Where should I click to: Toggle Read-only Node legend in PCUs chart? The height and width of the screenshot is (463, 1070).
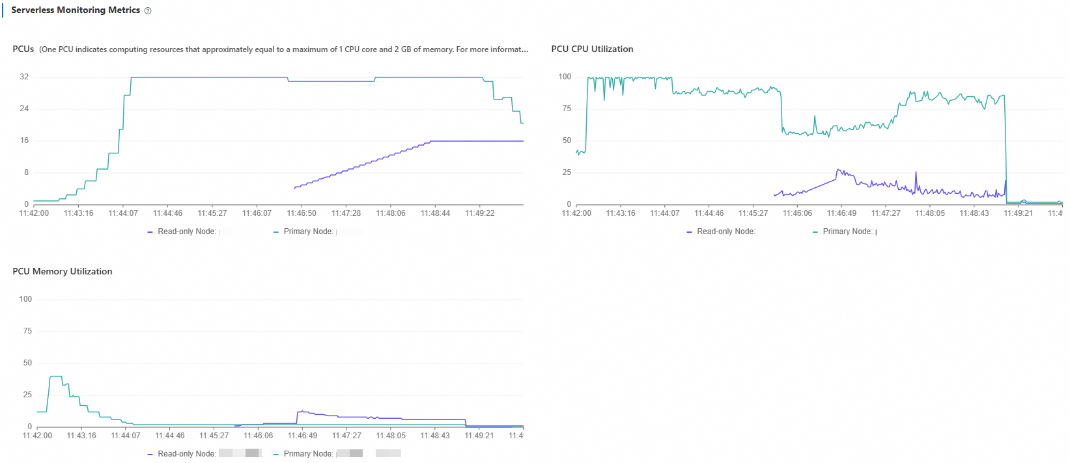pos(186,231)
